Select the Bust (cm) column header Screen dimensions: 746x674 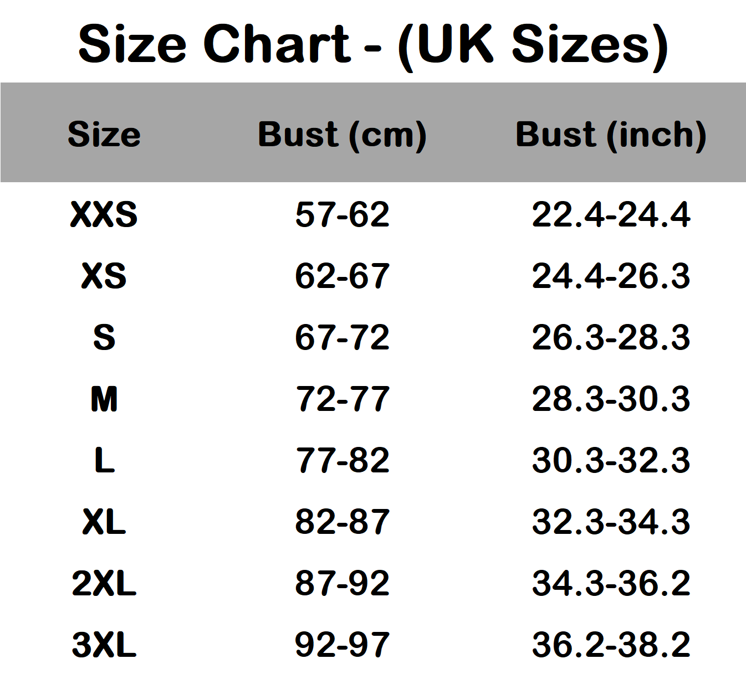(x=342, y=134)
